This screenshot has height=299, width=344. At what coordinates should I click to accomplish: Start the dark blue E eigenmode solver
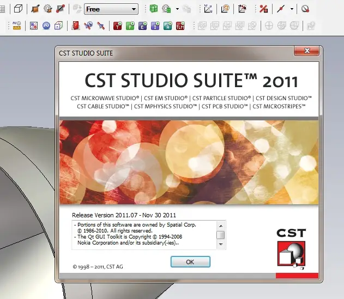(143, 26)
